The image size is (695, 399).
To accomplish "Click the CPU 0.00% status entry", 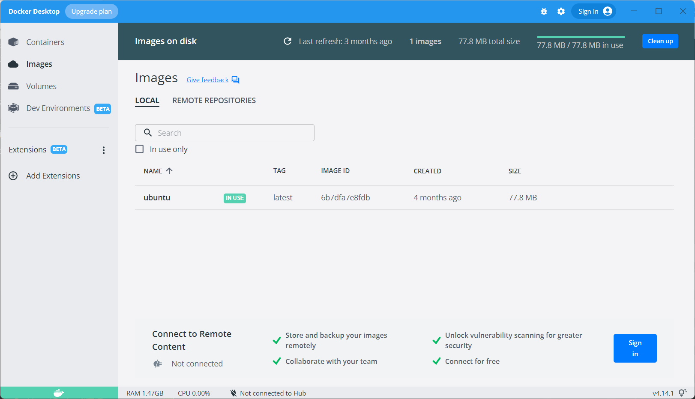I will coord(194,393).
